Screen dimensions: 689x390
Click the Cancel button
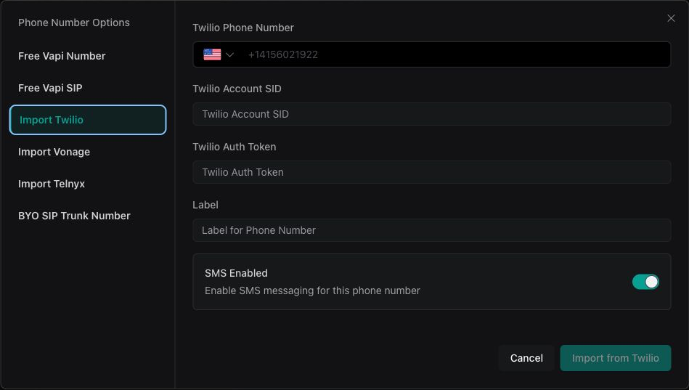point(526,358)
